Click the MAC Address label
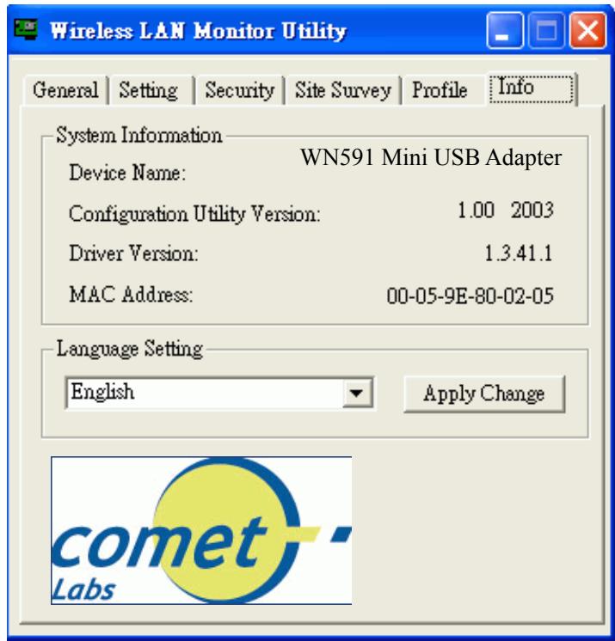The width and height of the screenshot is (615, 641). pyautogui.click(x=131, y=294)
